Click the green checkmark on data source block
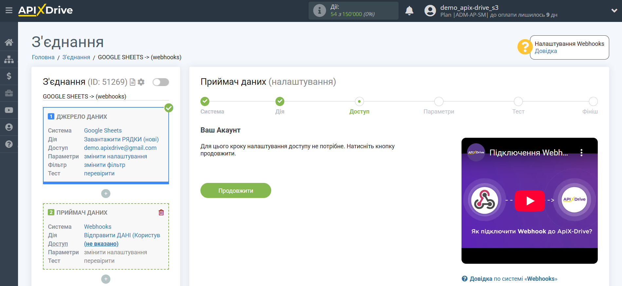 [169, 108]
